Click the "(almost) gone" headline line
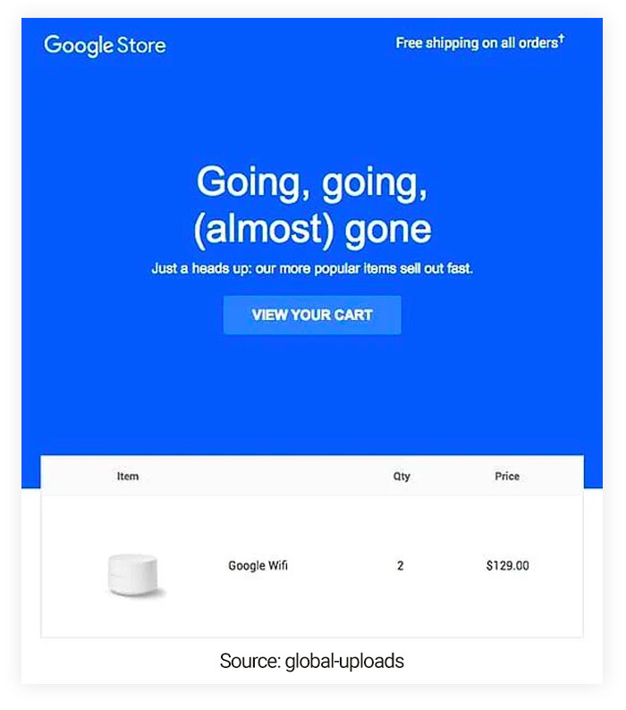 (312, 229)
